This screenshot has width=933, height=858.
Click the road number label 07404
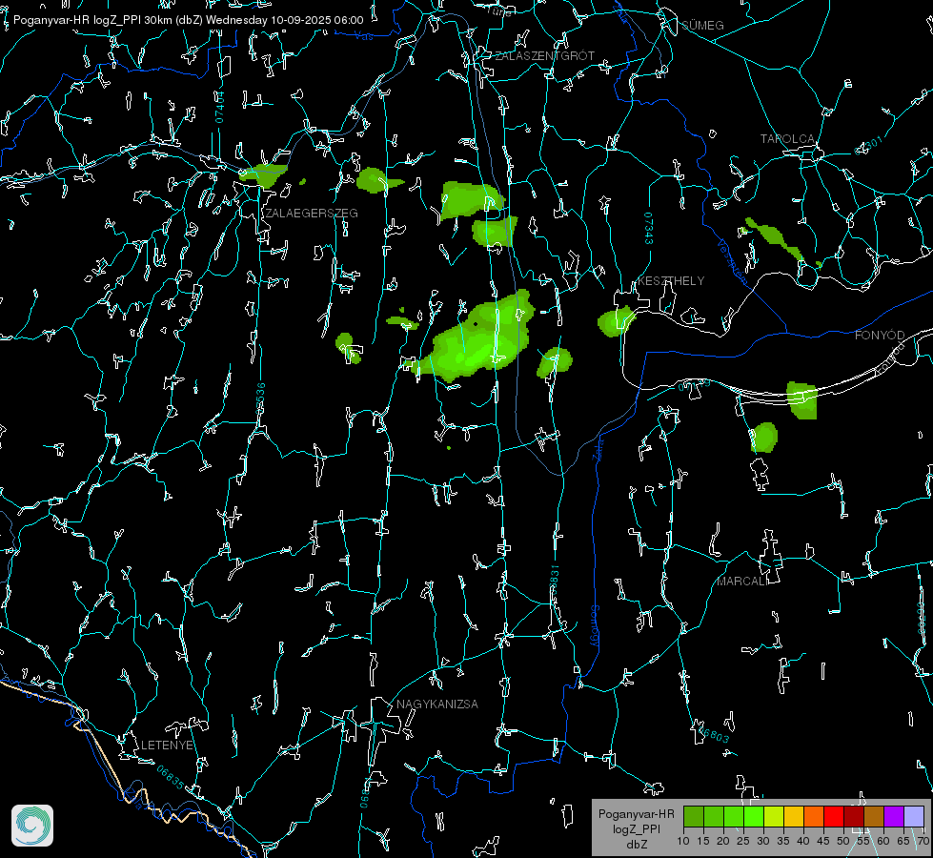[x=220, y=107]
